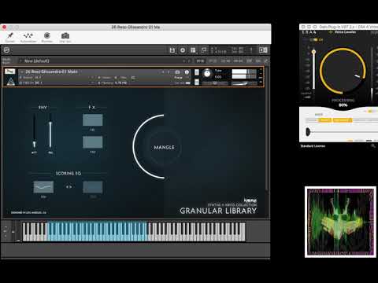Click the rack resize icon beside AUX
378x283 pixels.
pos(266,61)
